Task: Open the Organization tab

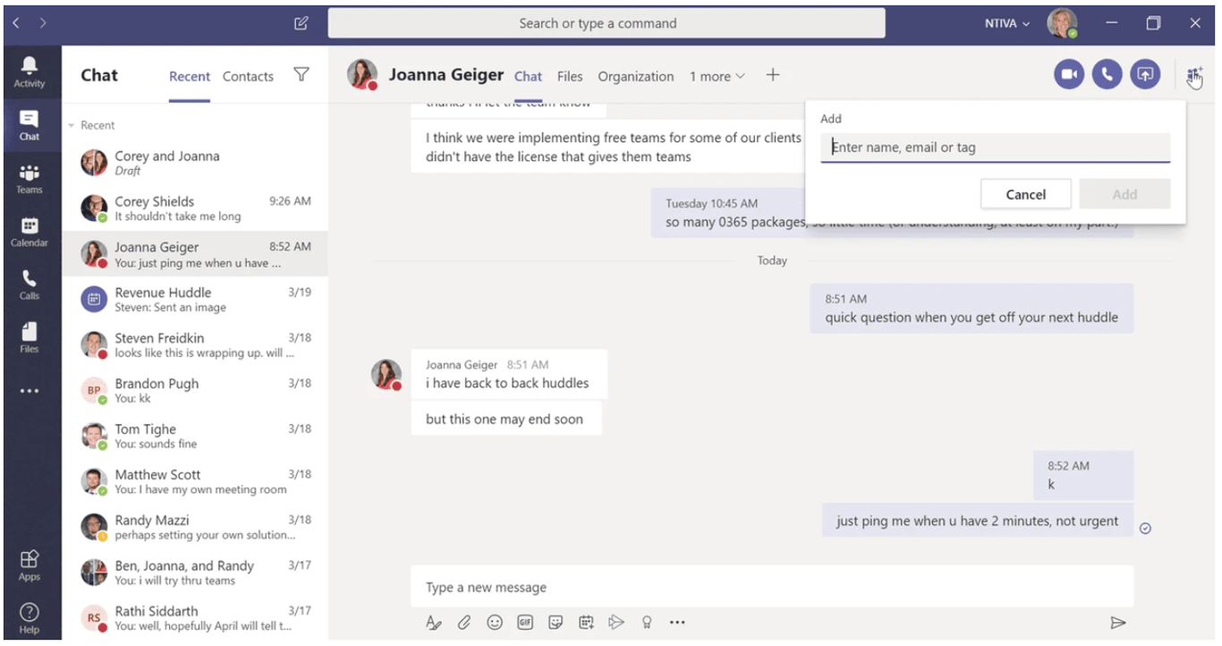Action: [636, 76]
